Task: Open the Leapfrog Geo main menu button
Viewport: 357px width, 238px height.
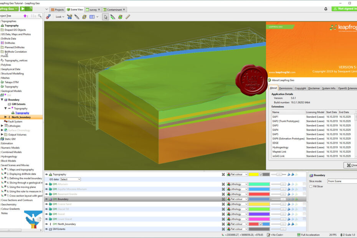Action: [x=9, y=9]
